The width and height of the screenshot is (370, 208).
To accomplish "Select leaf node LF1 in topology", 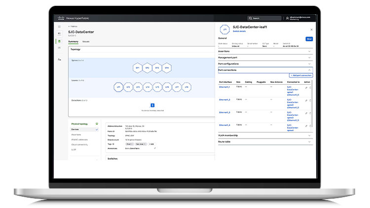I will [118, 87].
